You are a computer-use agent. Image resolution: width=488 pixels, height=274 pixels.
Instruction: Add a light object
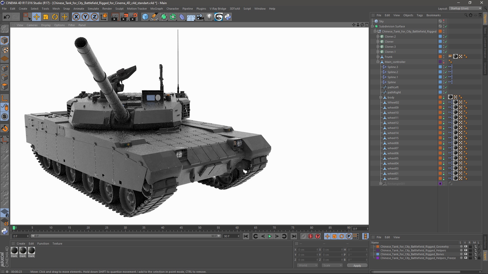(x=209, y=17)
